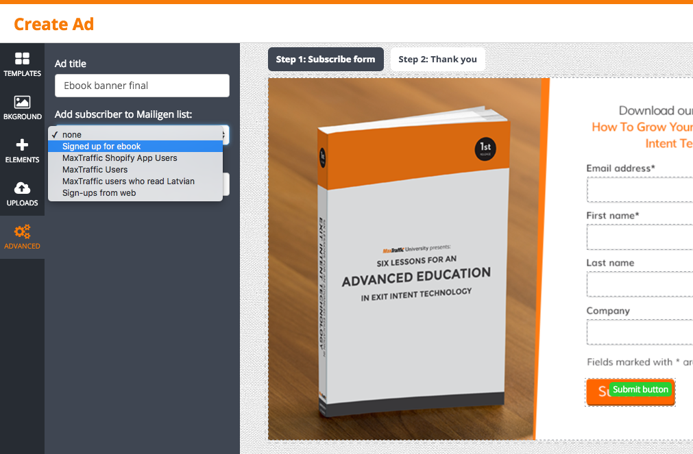Switch to Step 1: Subscribe form tab
Image resolution: width=693 pixels, height=454 pixels.
[326, 59]
